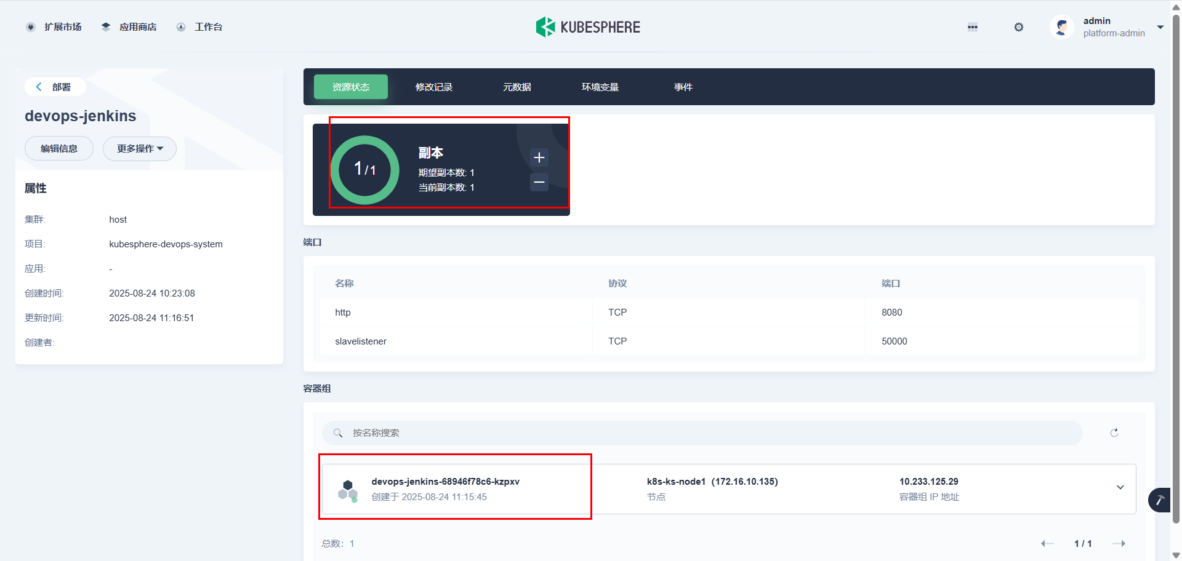Switch to the 环境变量 tab
Image resolution: width=1182 pixels, height=561 pixels.
600,87
